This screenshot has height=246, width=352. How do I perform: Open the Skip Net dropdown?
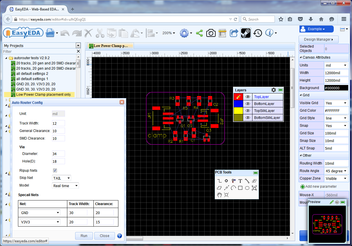click(61, 178)
